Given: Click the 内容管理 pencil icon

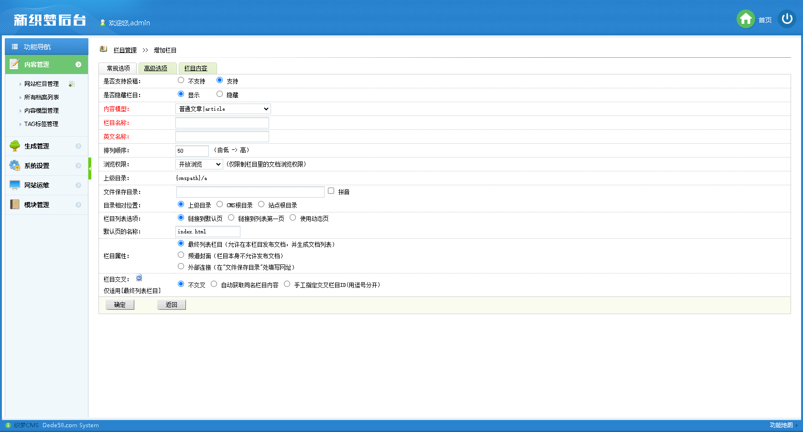Looking at the screenshot, I should pos(14,64).
